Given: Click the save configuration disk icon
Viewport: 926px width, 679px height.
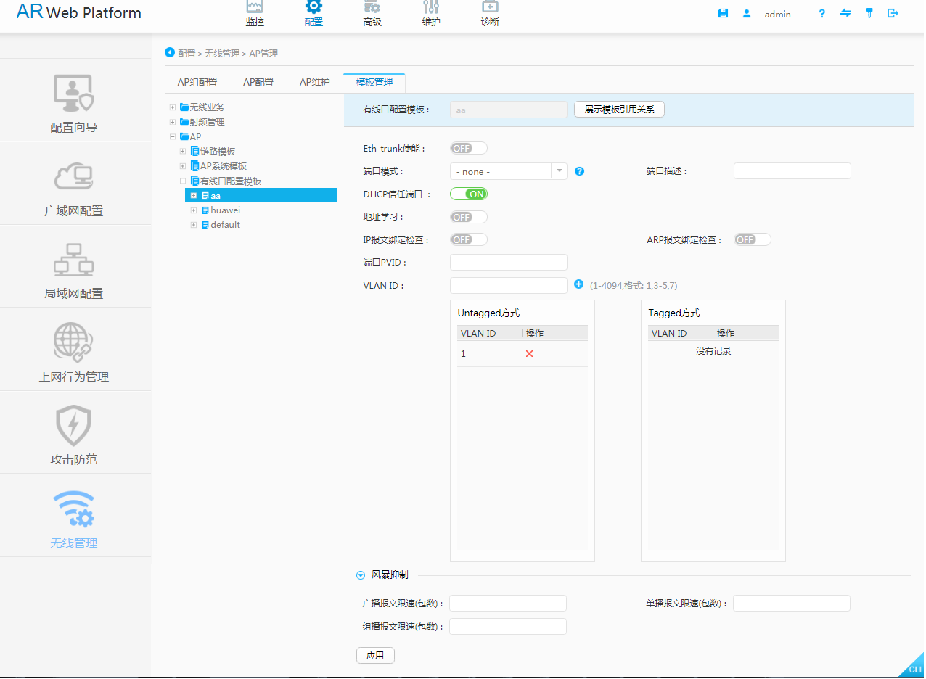Looking at the screenshot, I should pyautogui.click(x=723, y=13).
